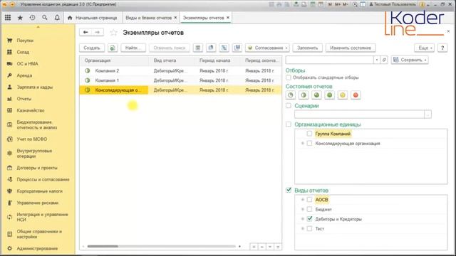Open Администрирование section in sidebar

[x=37, y=248]
